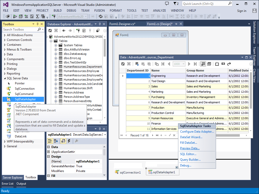Refresh the Database Explorer tree
259x194 pixels.
coord(50,31)
